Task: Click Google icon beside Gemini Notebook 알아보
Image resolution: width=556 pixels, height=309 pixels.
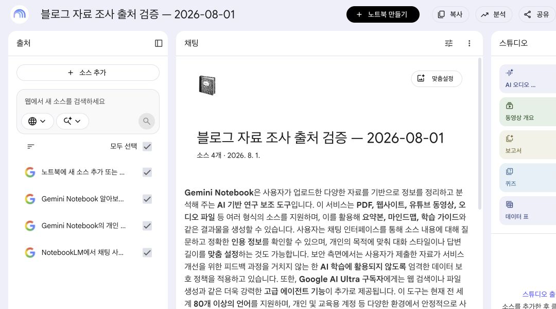Action: coord(30,199)
